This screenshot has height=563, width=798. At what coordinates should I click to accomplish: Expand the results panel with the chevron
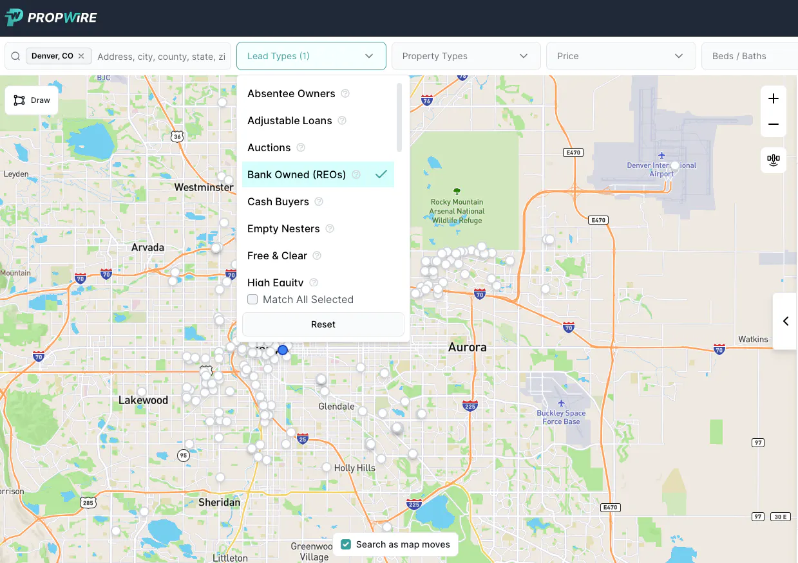(785, 320)
